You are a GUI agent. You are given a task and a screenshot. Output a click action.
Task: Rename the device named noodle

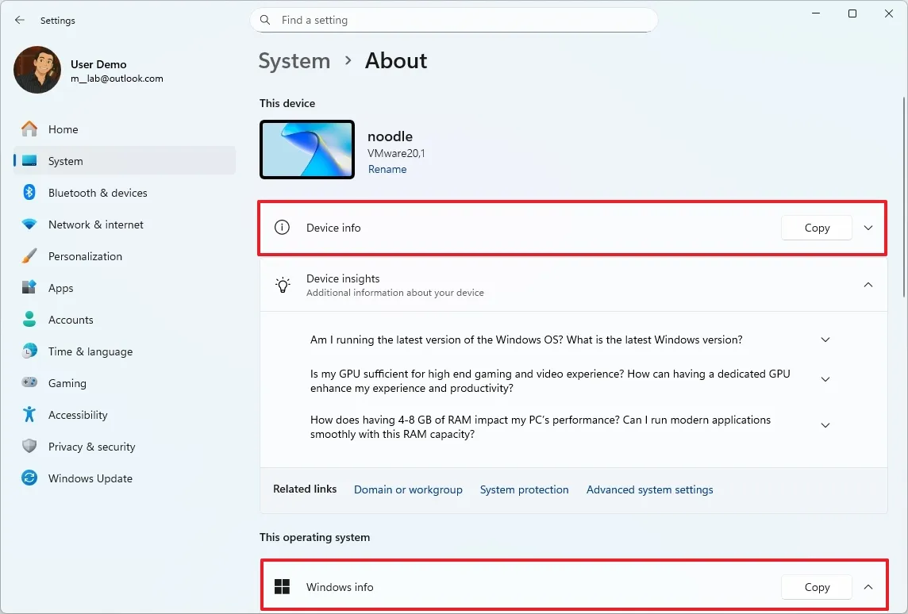click(387, 169)
